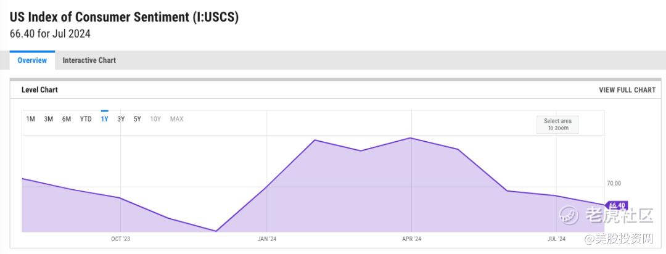Select the 1Y time range
Image resolution: width=666 pixels, height=254 pixels.
(x=104, y=119)
